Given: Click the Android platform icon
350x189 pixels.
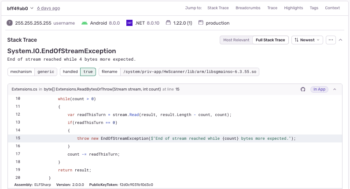Looking at the screenshot, I should (85, 23).
